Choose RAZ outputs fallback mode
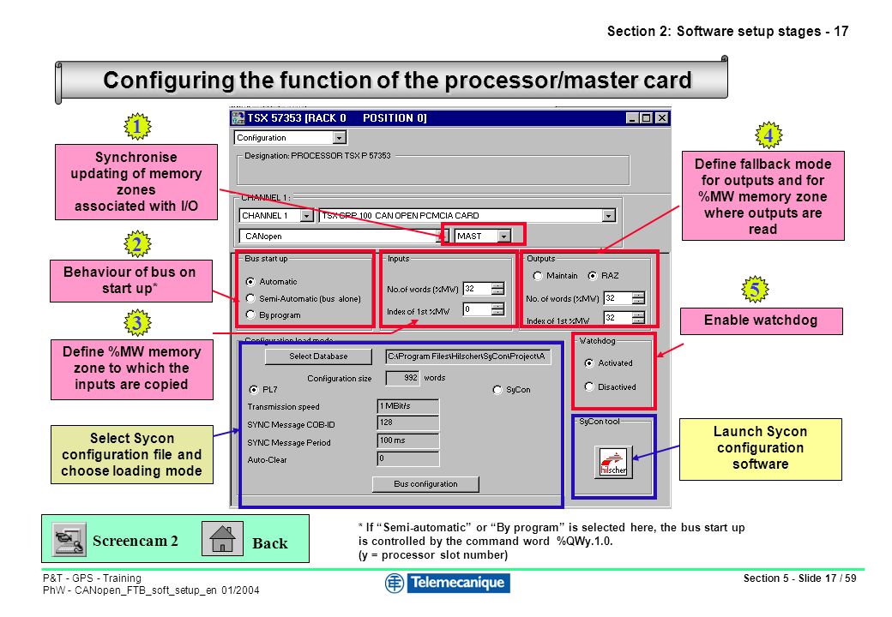Image resolution: width=892 pixels, height=617 pixels. (593, 276)
